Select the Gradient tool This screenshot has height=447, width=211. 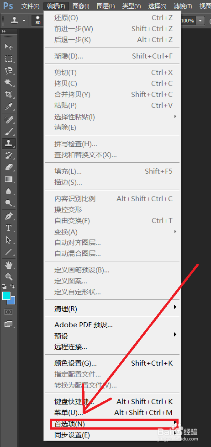[x=9, y=179]
